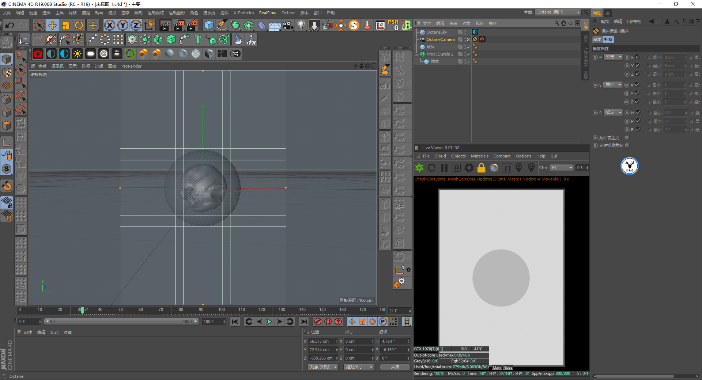
Task: Toggle the green check on Proc3Durale 2
Action: [468, 54]
